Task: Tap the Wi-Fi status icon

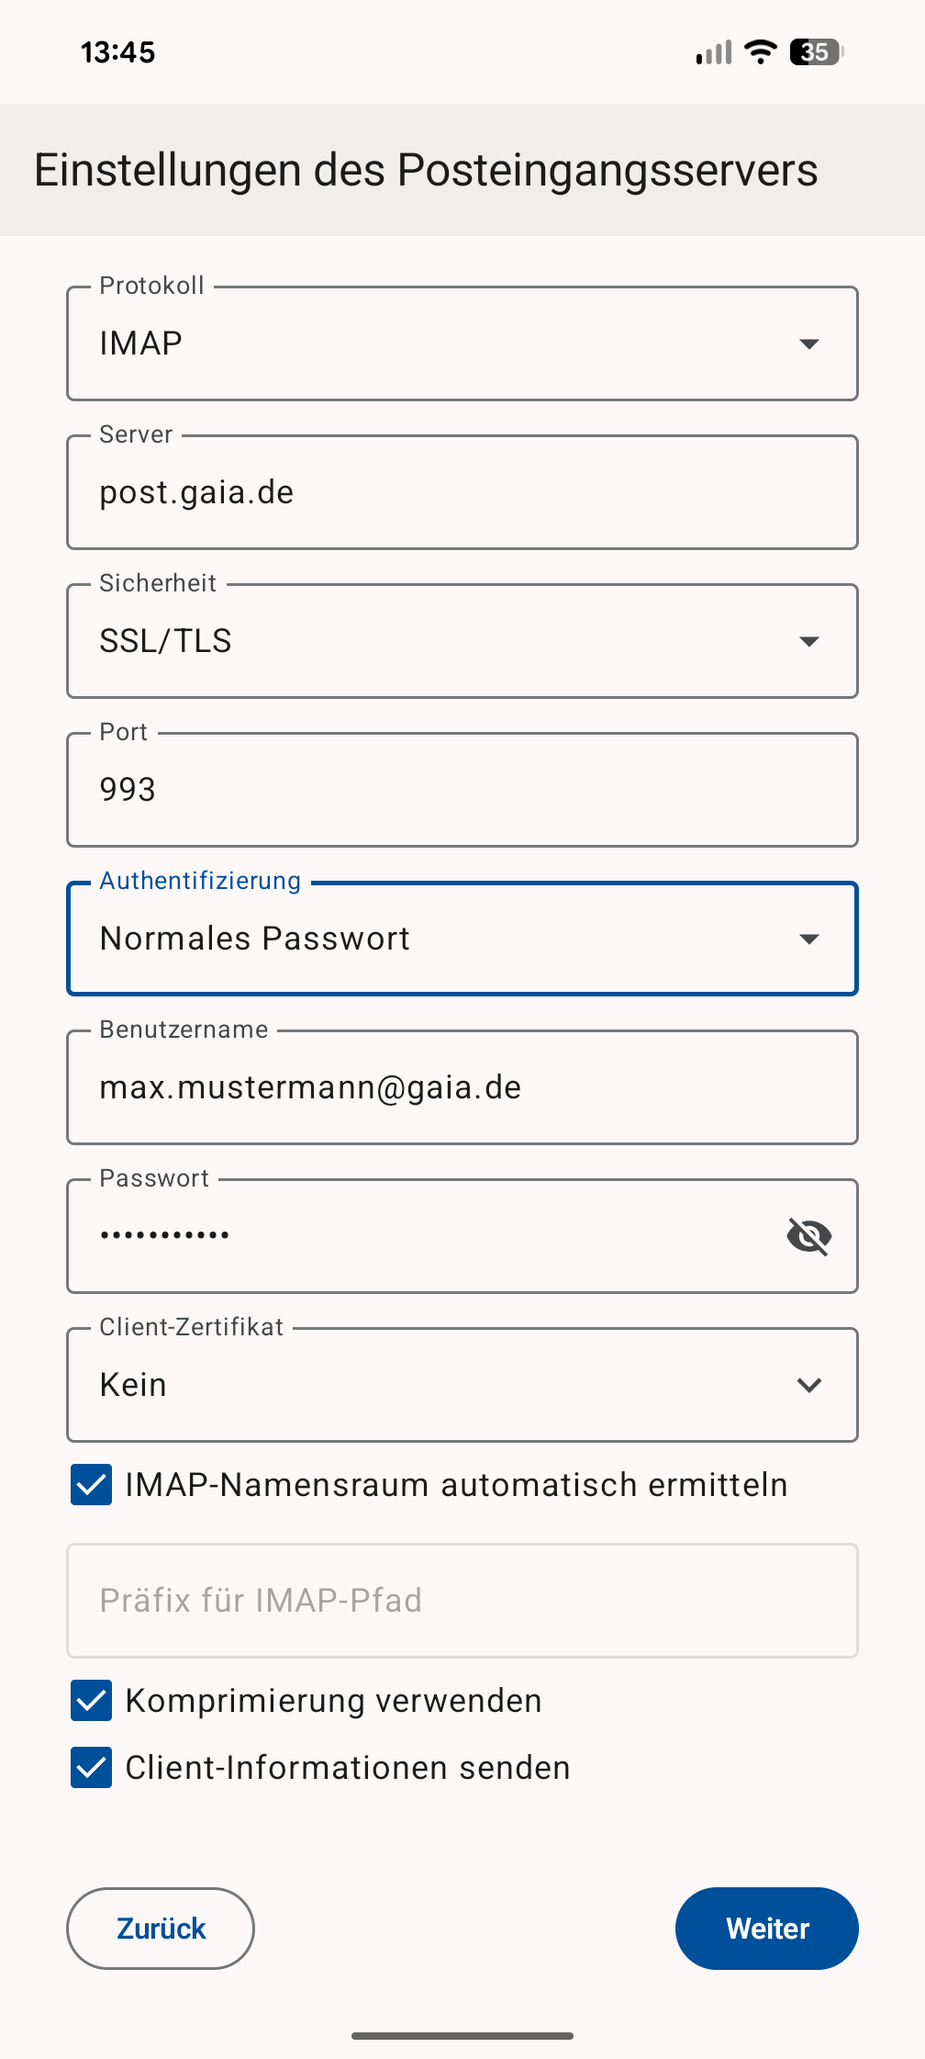Action: pos(761,52)
